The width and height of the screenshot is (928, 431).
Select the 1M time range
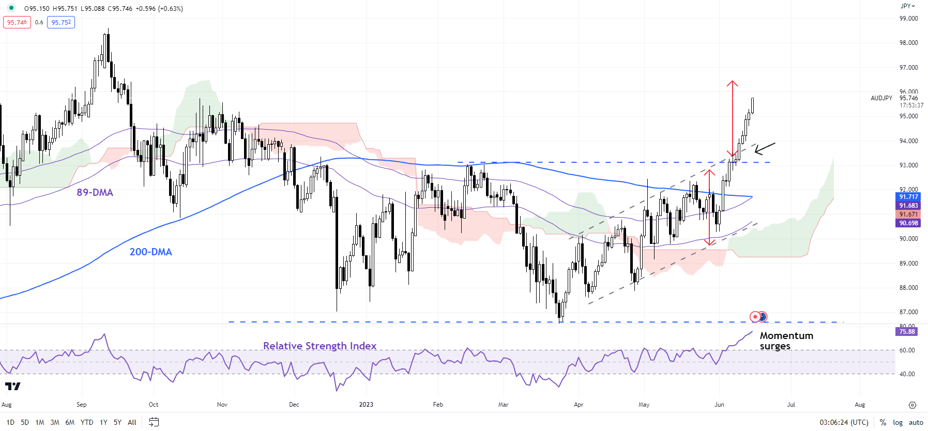pyautogui.click(x=40, y=422)
